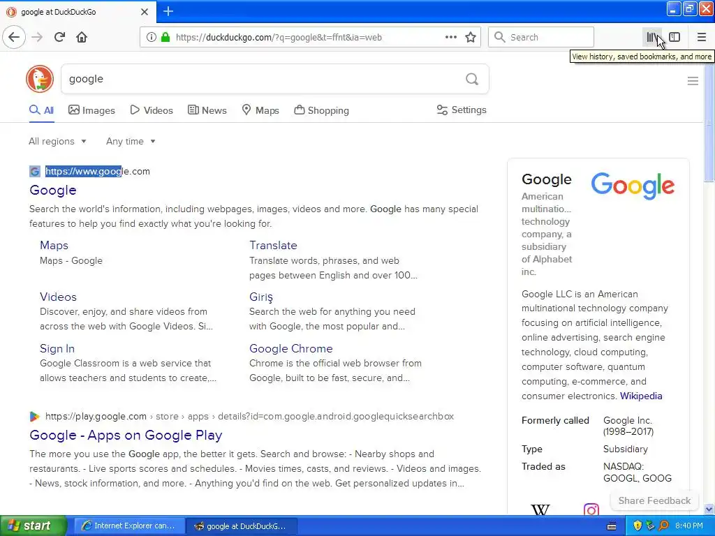Screen dimensions: 715x536
Task: Click the keyboard icon in taskbar
Action: pos(612,526)
